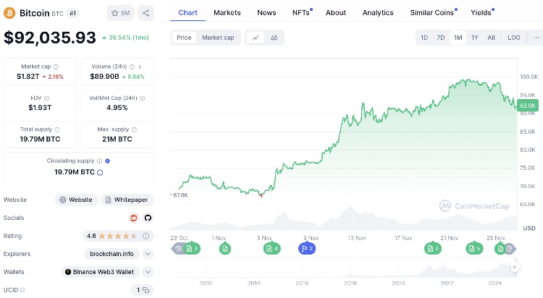Open the Yields tab
This screenshot has width=543, height=298.
(x=481, y=13)
